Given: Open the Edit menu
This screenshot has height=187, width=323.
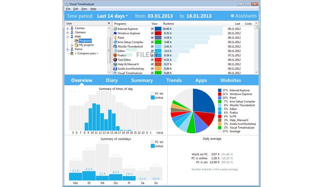Looking at the screenshot, I should coord(76,9).
